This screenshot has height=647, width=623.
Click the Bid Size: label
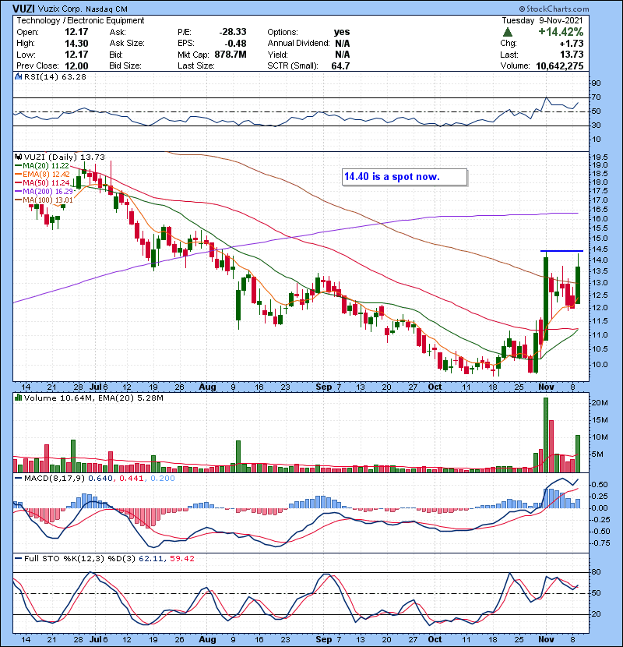pyautogui.click(x=125, y=66)
